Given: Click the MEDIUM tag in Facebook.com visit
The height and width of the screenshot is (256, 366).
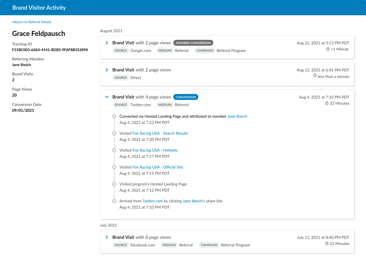Looking at the screenshot, I should point(169,245).
